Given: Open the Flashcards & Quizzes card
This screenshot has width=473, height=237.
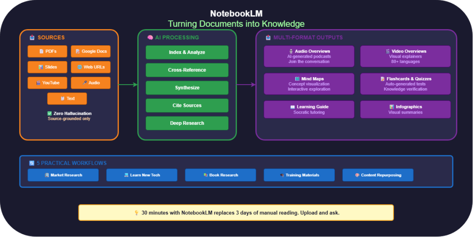Looking at the screenshot, I should click(406, 84).
